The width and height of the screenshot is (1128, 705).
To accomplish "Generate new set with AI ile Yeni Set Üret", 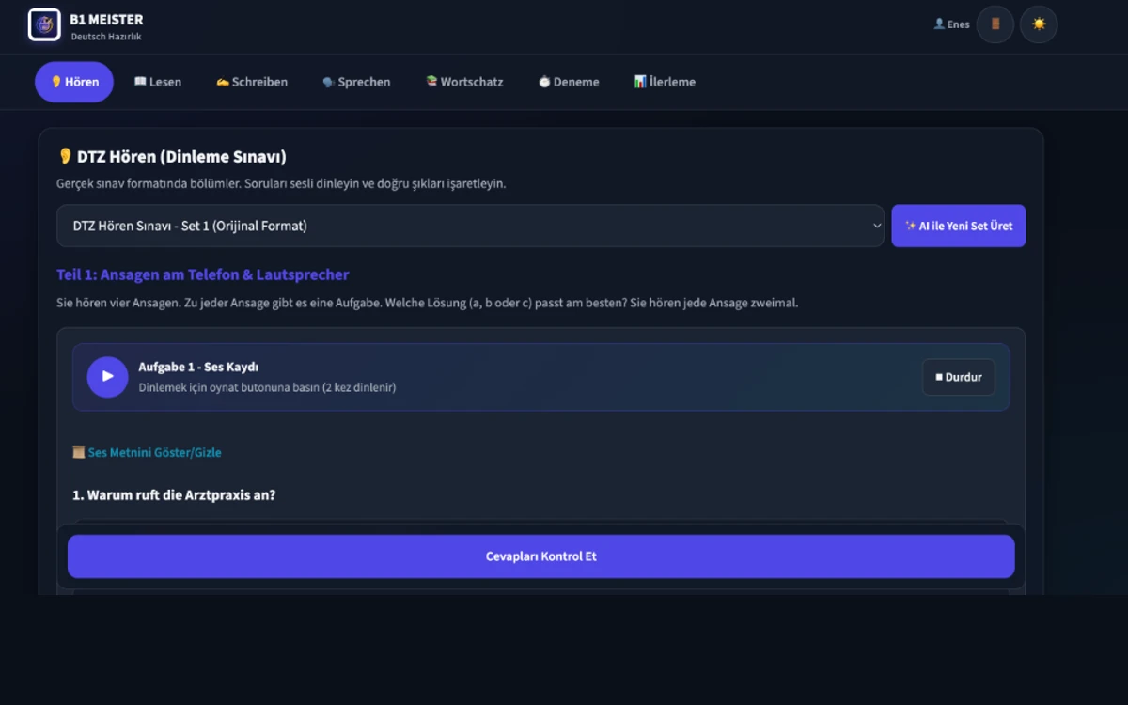I will point(958,226).
